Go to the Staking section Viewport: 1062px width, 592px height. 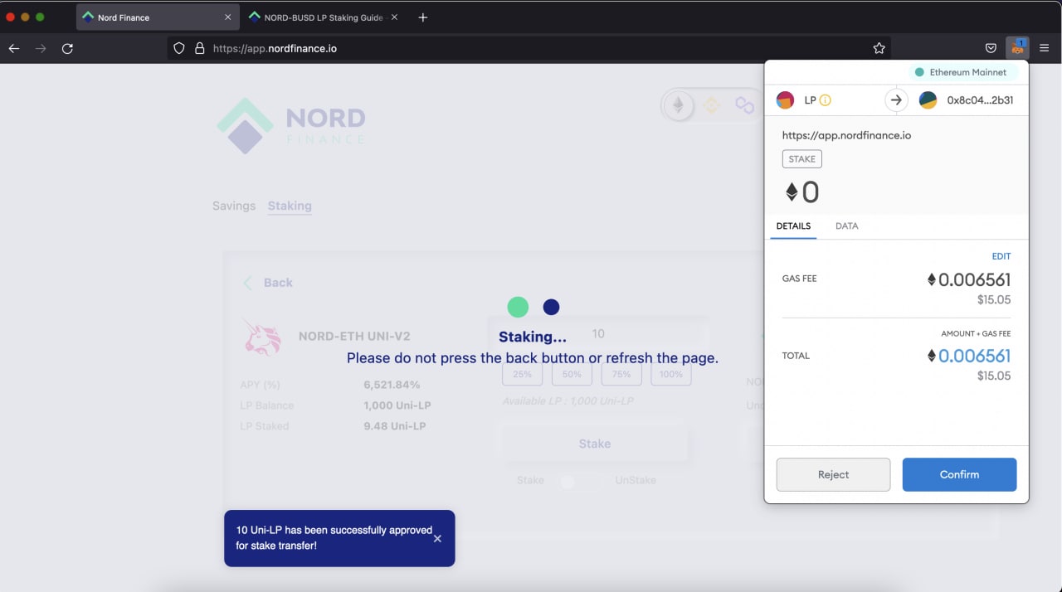click(x=290, y=206)
